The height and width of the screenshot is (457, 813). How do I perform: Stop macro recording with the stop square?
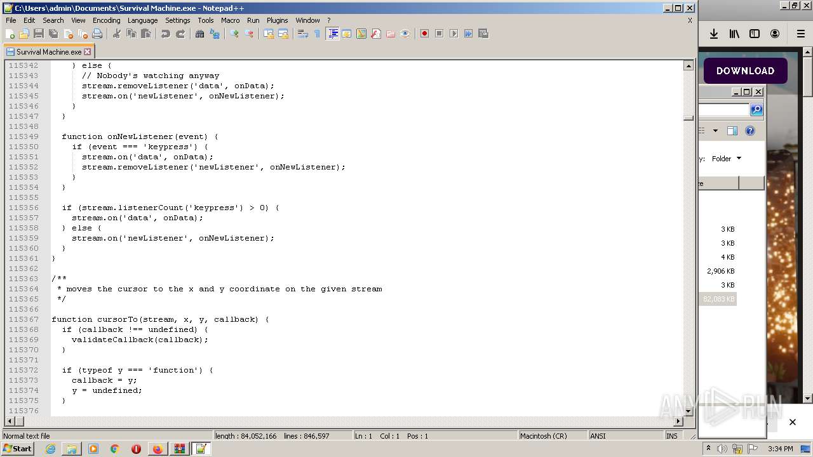440,34
